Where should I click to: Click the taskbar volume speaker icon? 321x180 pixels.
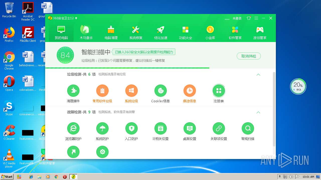pos(291,177)
